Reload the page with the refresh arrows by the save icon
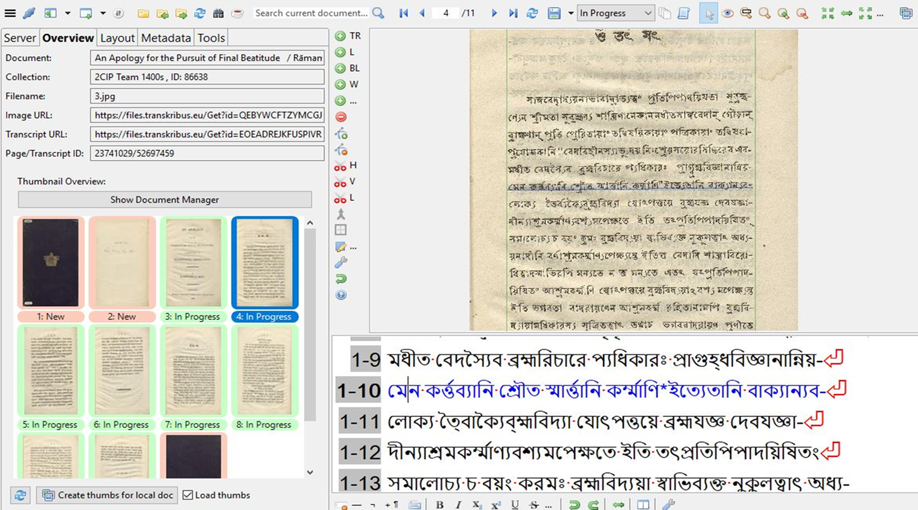918x510 pixels. [x=532, y=13]
